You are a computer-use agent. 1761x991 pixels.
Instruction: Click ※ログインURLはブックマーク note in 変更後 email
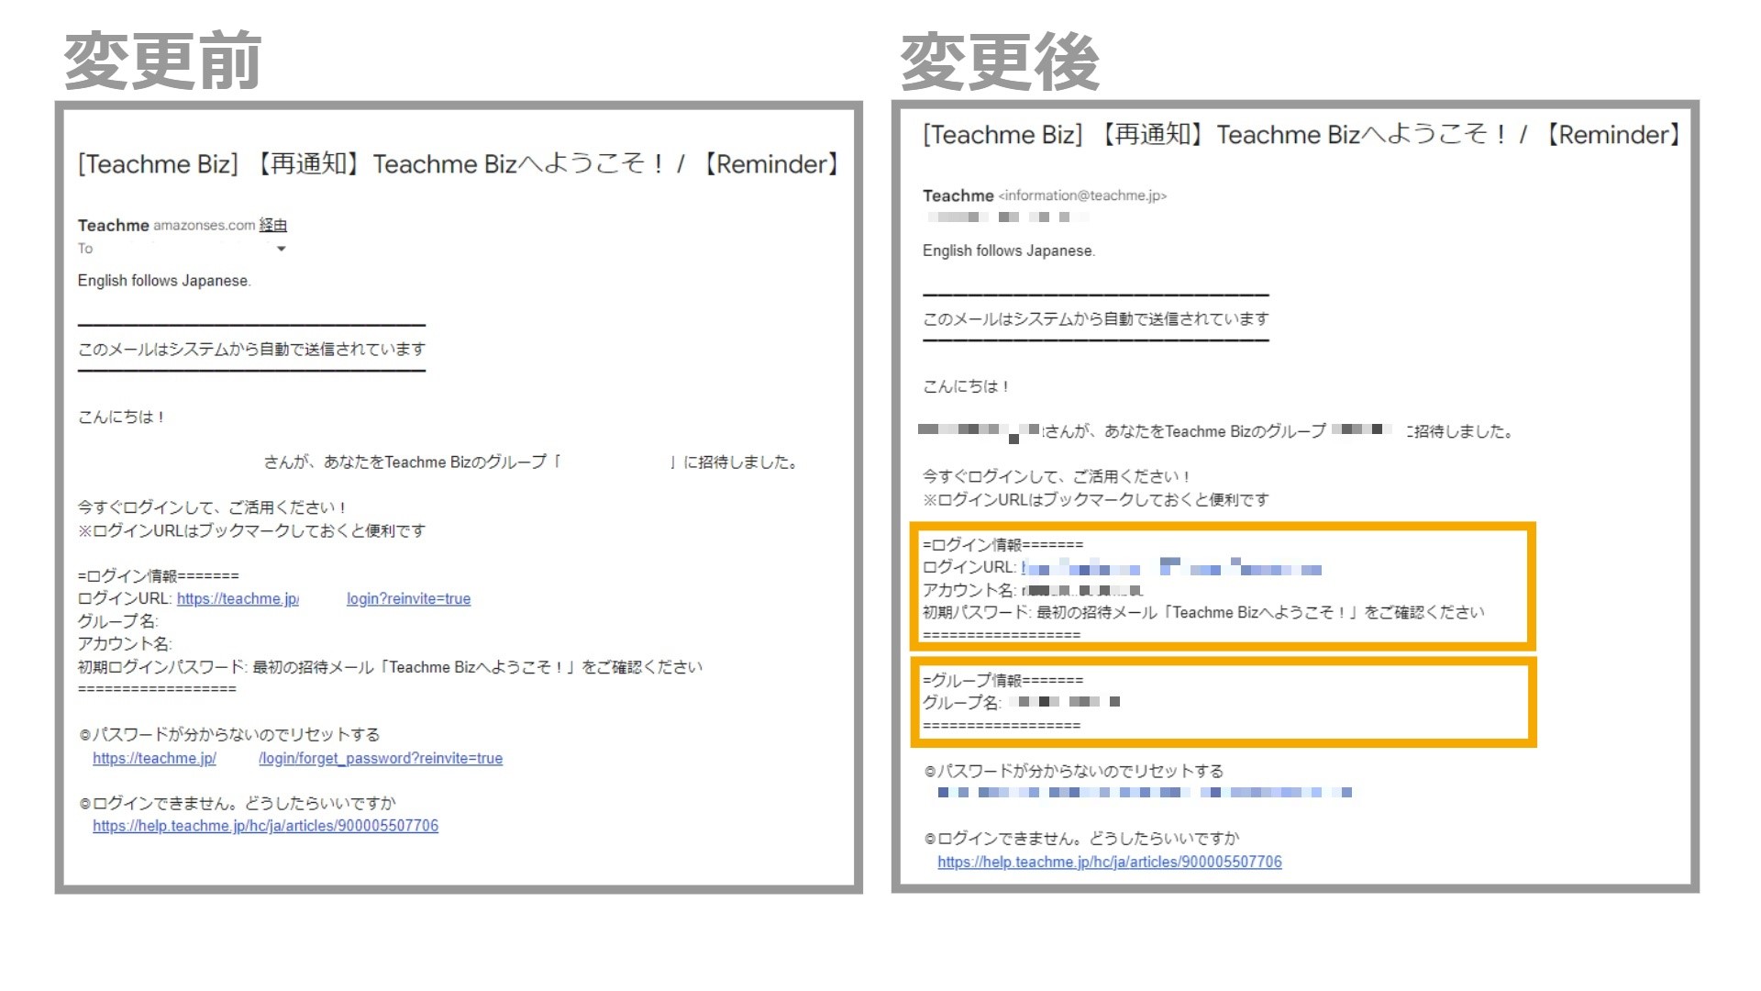(1096, 499)
